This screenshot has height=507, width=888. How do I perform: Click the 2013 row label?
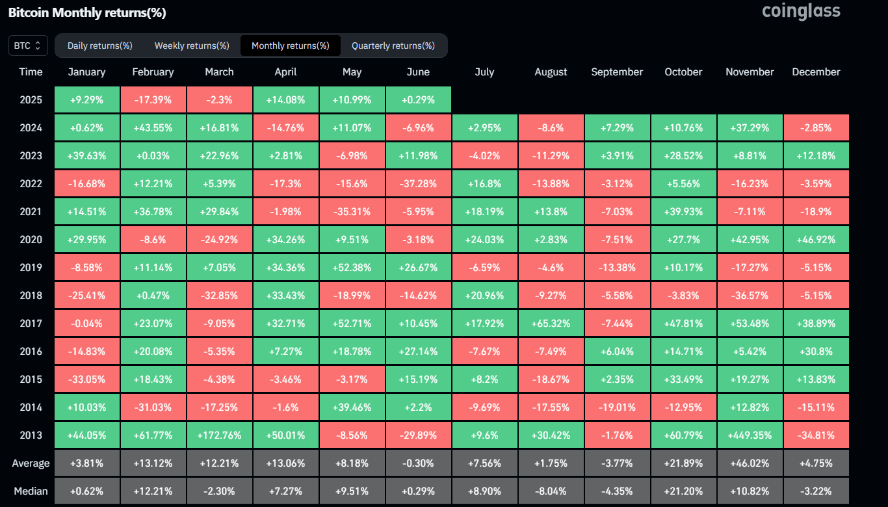coord(31,435)
